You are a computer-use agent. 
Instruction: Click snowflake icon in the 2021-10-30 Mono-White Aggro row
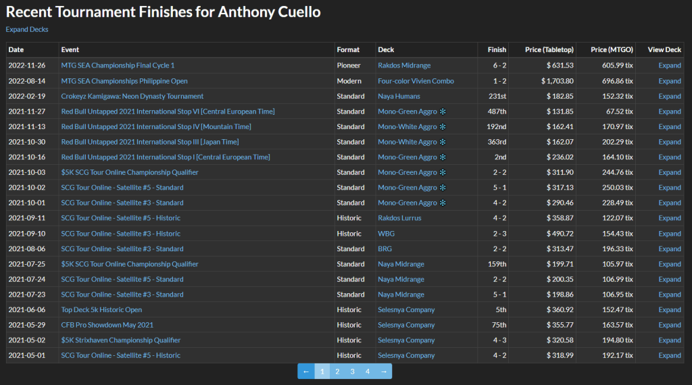[x=443, y=142]
